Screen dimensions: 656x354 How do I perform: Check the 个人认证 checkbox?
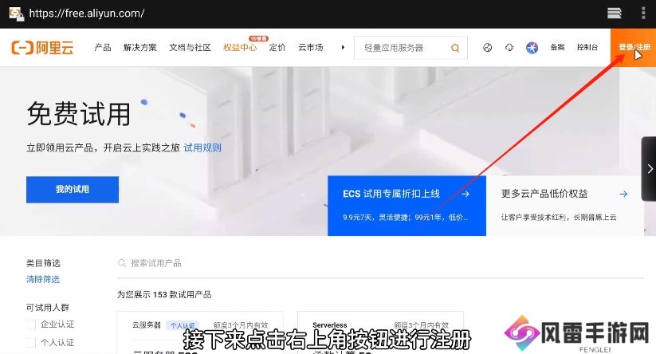tap(31, 343)
